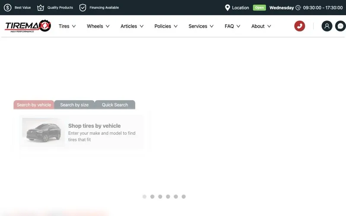Open the Policies menu label

[163, 26]
